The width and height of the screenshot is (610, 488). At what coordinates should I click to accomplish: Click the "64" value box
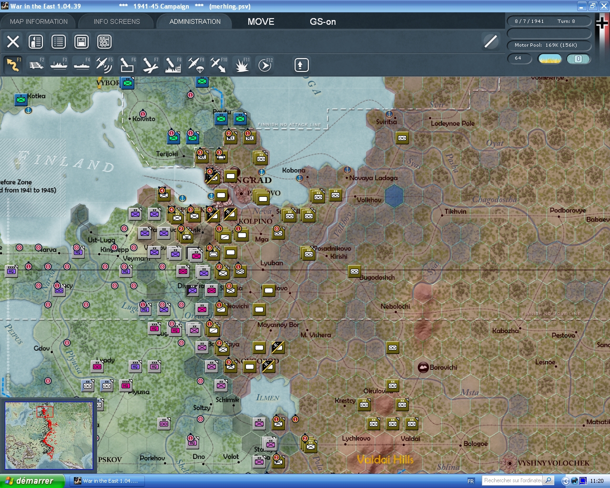(x=520, y=58)
